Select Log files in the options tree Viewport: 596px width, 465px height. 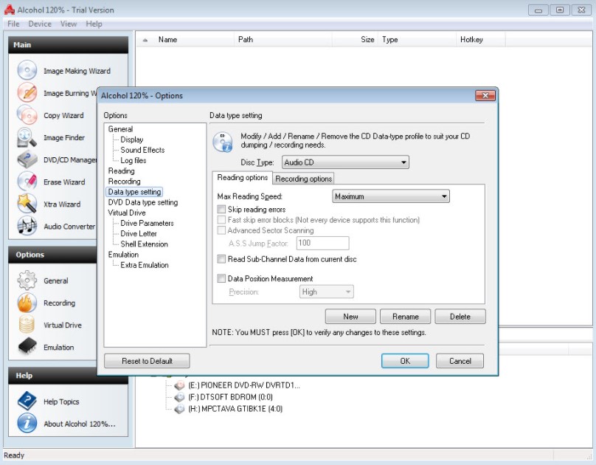click(134, 160)
